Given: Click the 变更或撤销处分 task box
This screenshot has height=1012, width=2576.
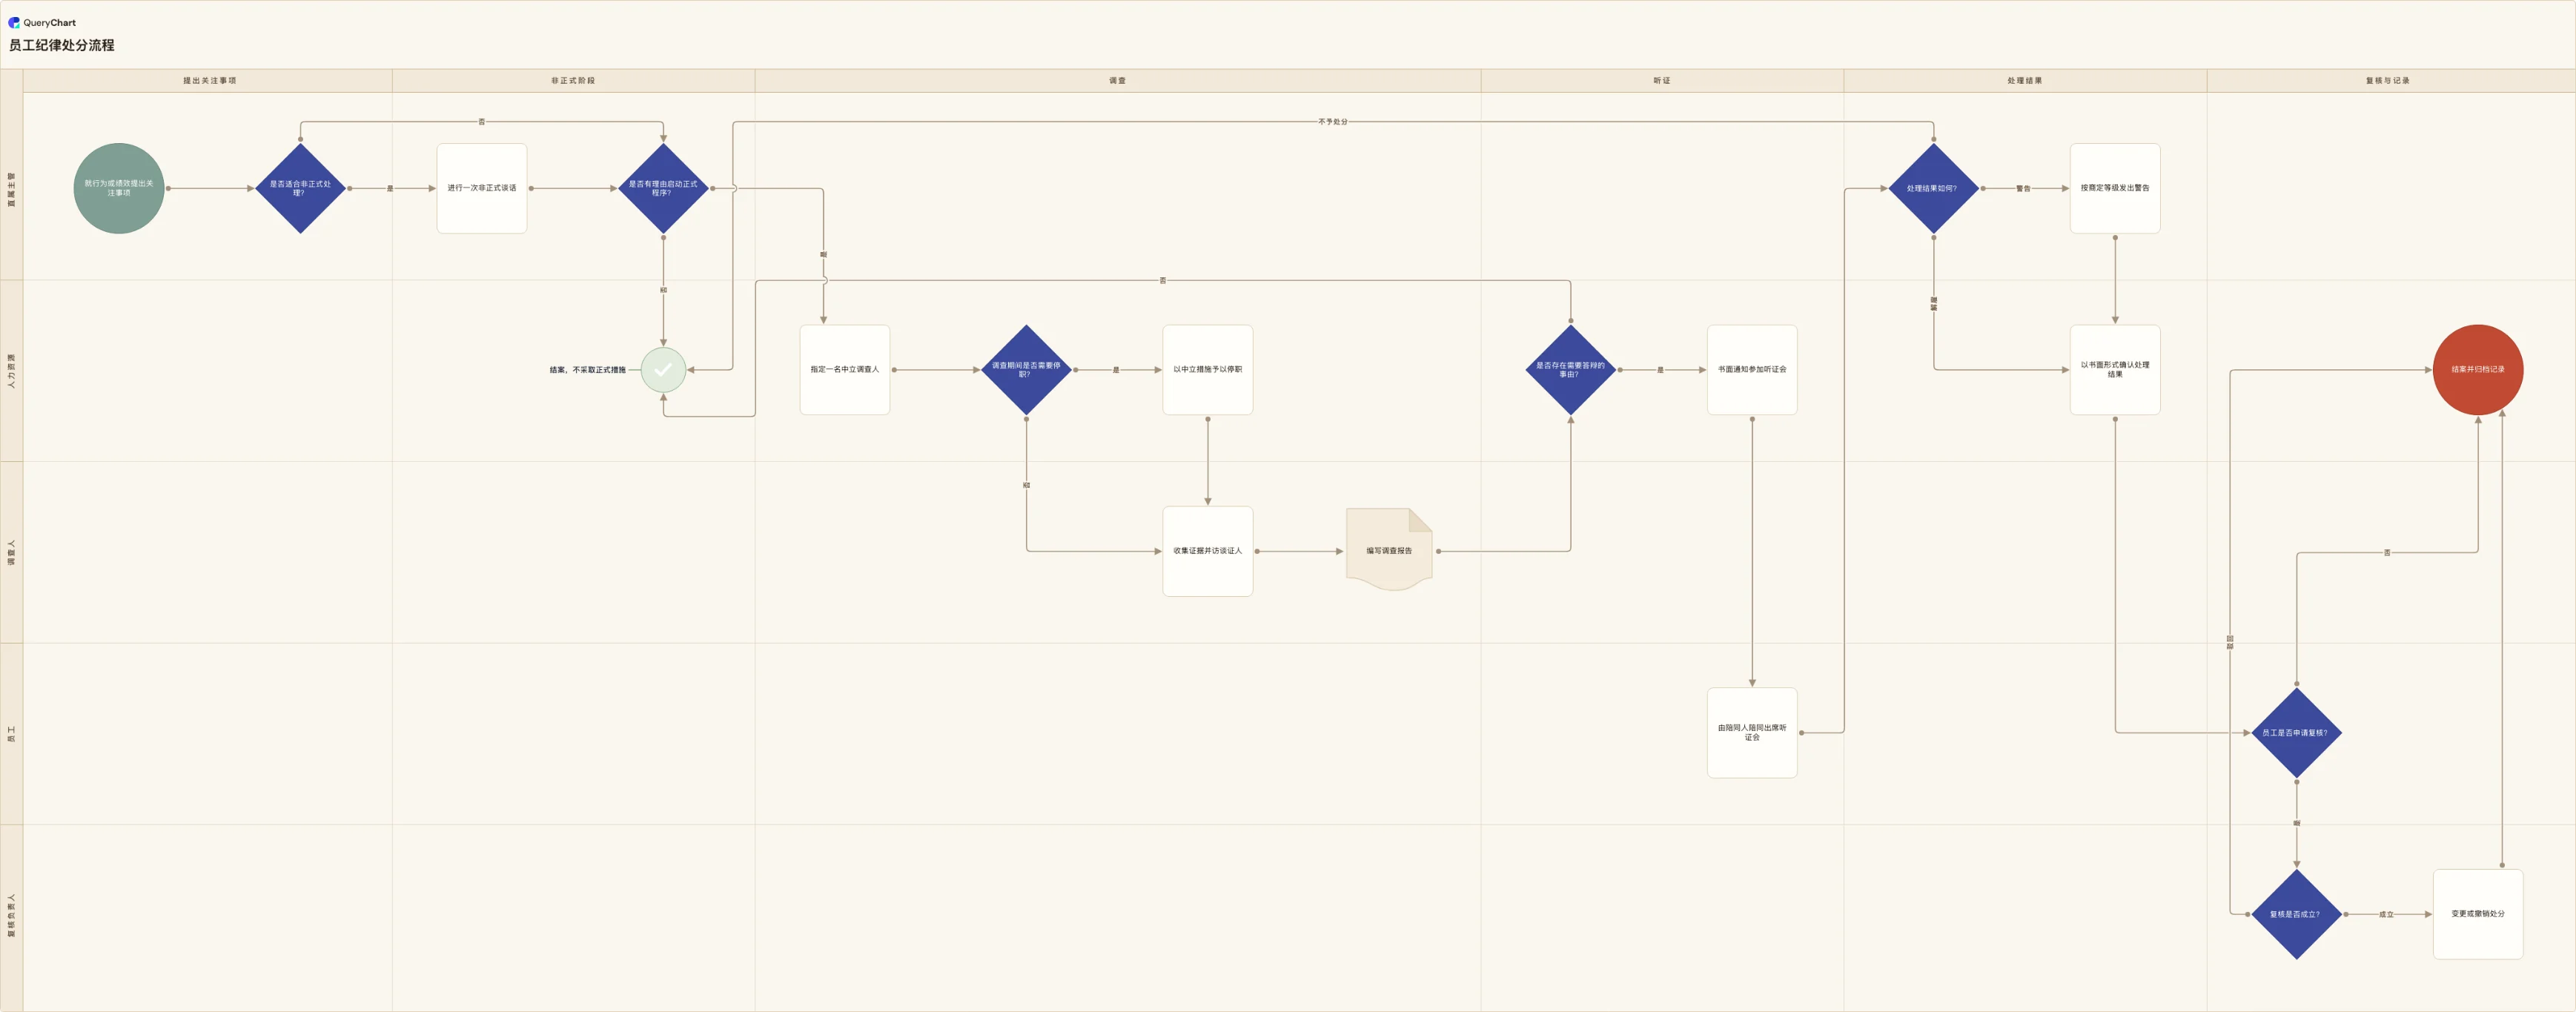Looking at the screenshot, I should 2477,914.
